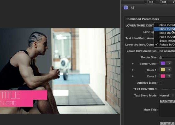The image size is (175, 125).
Task: Expand the Color 2 disclosure triangle
Action: [132, 76]
